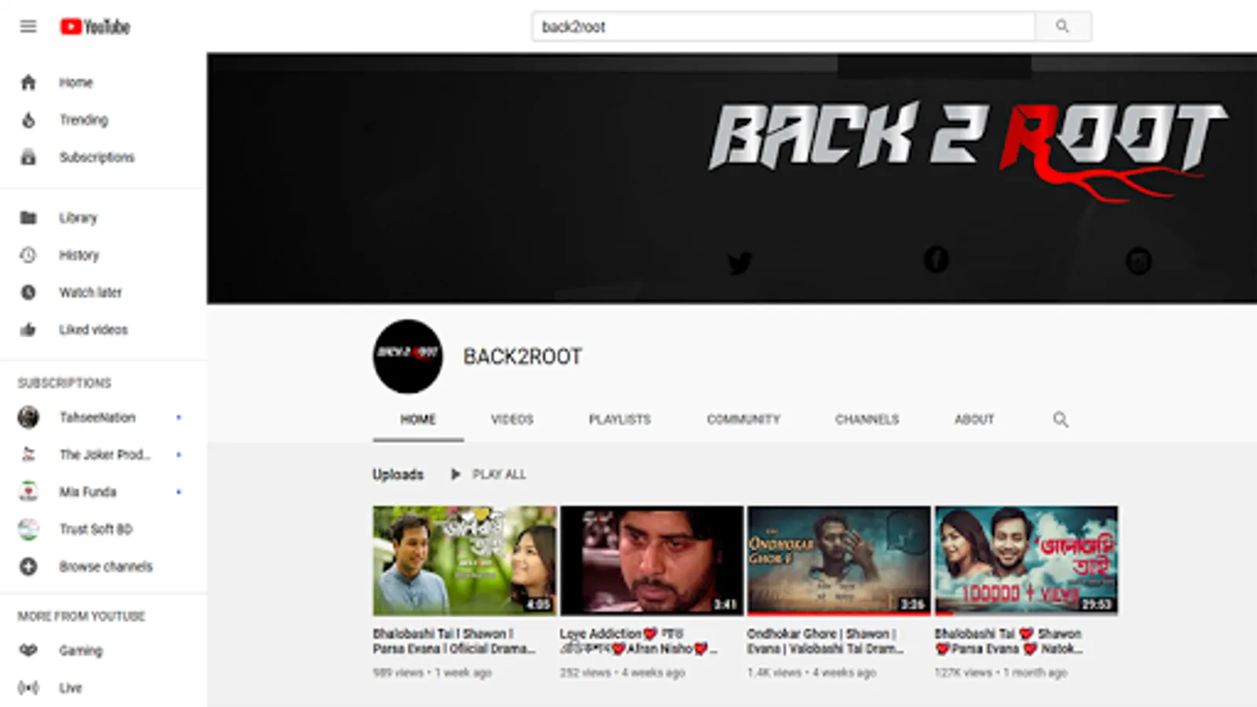Click the '127K views' video metadata
Viewport: 1257px width, 707px height.
point(963,672)
